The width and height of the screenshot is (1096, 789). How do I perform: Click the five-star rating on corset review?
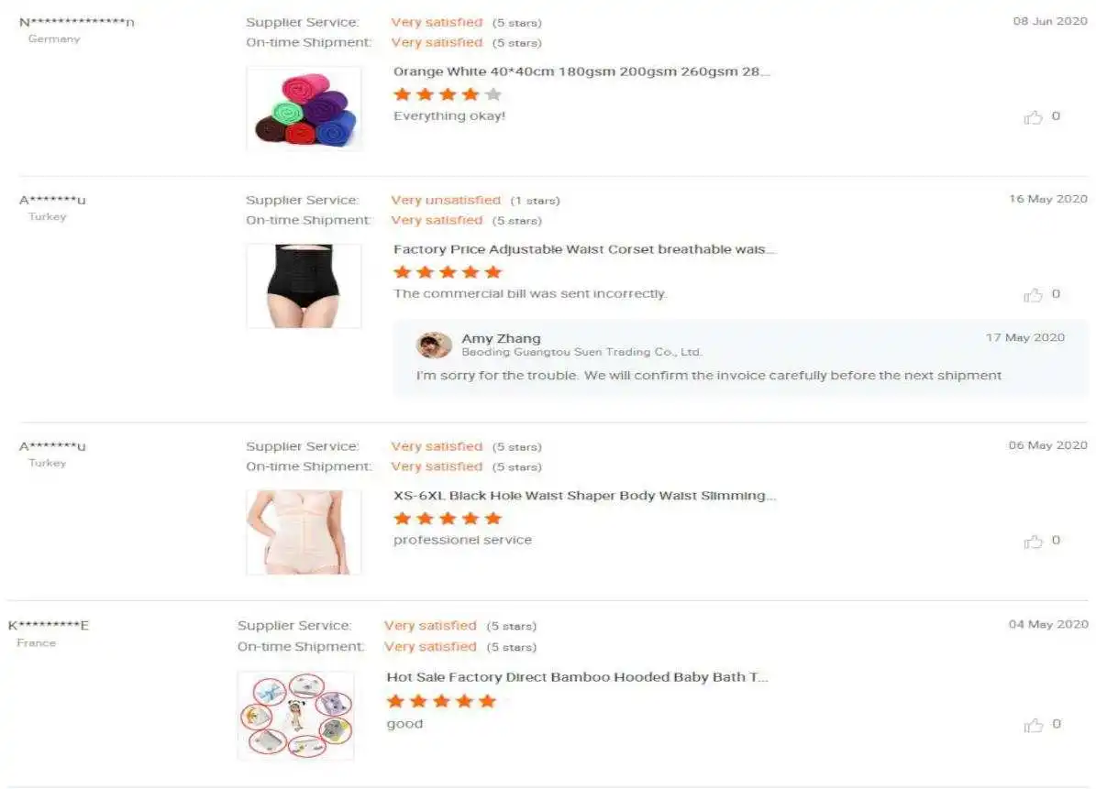coord(448,272)
